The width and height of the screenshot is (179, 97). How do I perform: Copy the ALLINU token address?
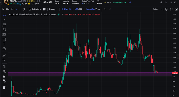[x=25, y=1]
